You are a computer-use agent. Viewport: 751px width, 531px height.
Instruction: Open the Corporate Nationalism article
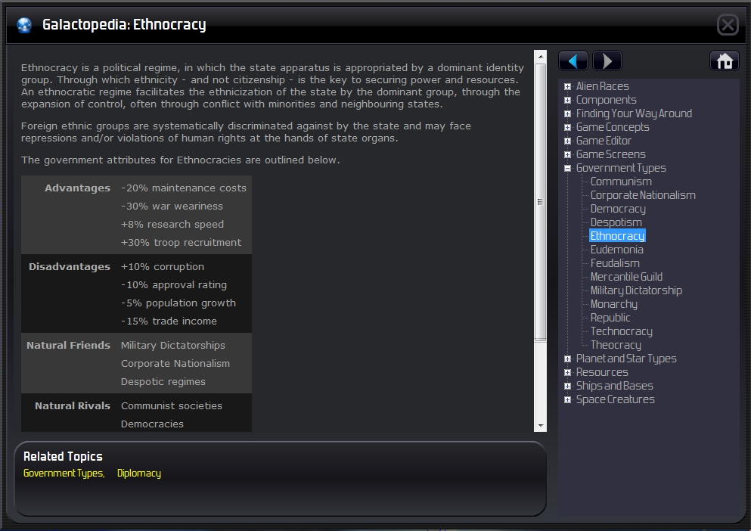(643, 195)
